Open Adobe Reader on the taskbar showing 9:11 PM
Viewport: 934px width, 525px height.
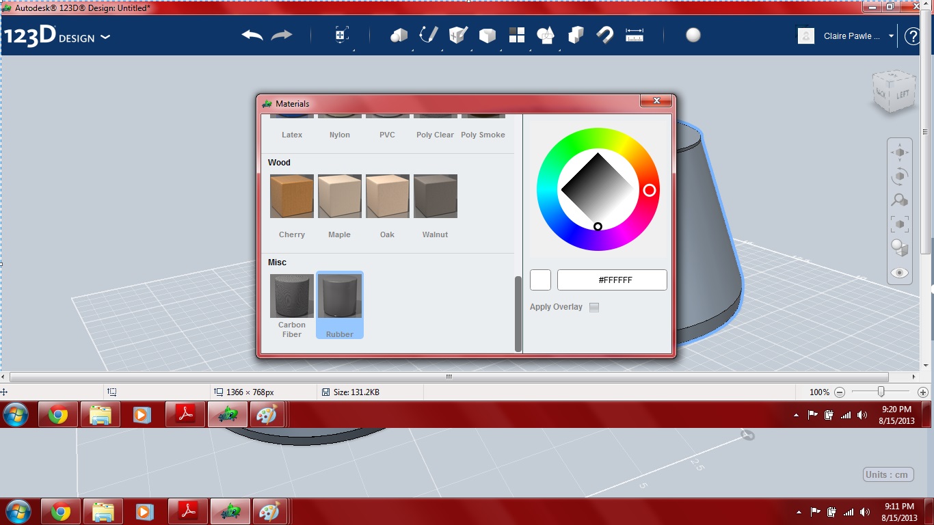pos(188,511)
